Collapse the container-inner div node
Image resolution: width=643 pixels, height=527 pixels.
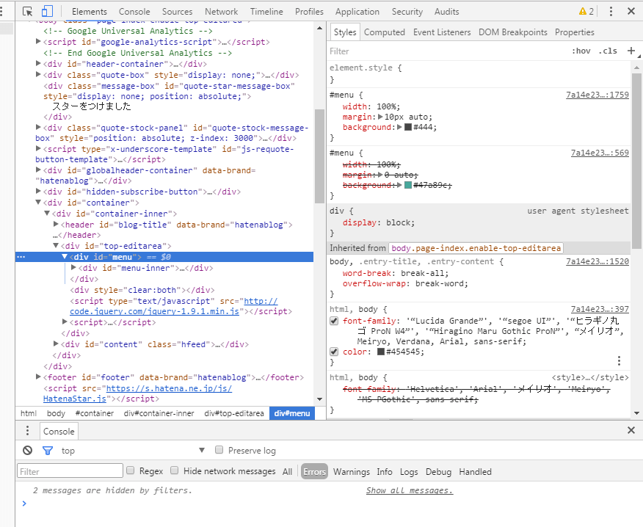point(47,214)
